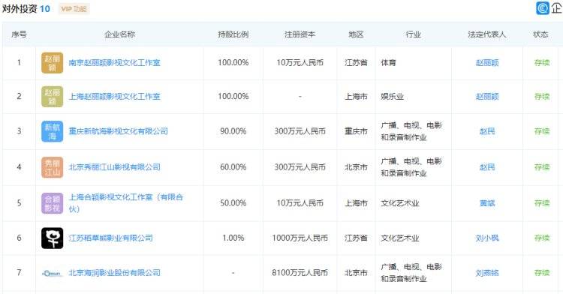This screenshot has height=294, width=563.
Task: Click legal representative 刘燕铭
Action: click(487, 273)
